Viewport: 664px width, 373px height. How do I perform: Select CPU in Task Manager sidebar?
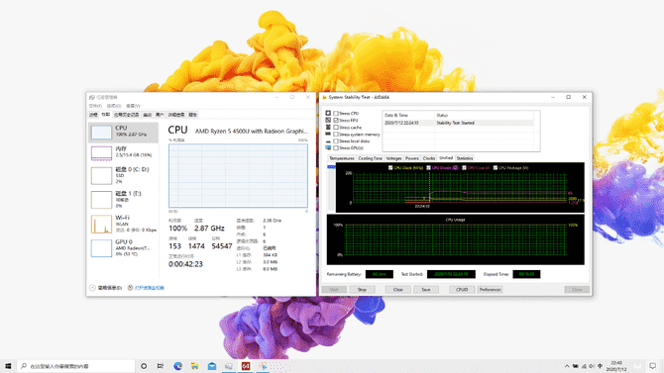point(123,132)
